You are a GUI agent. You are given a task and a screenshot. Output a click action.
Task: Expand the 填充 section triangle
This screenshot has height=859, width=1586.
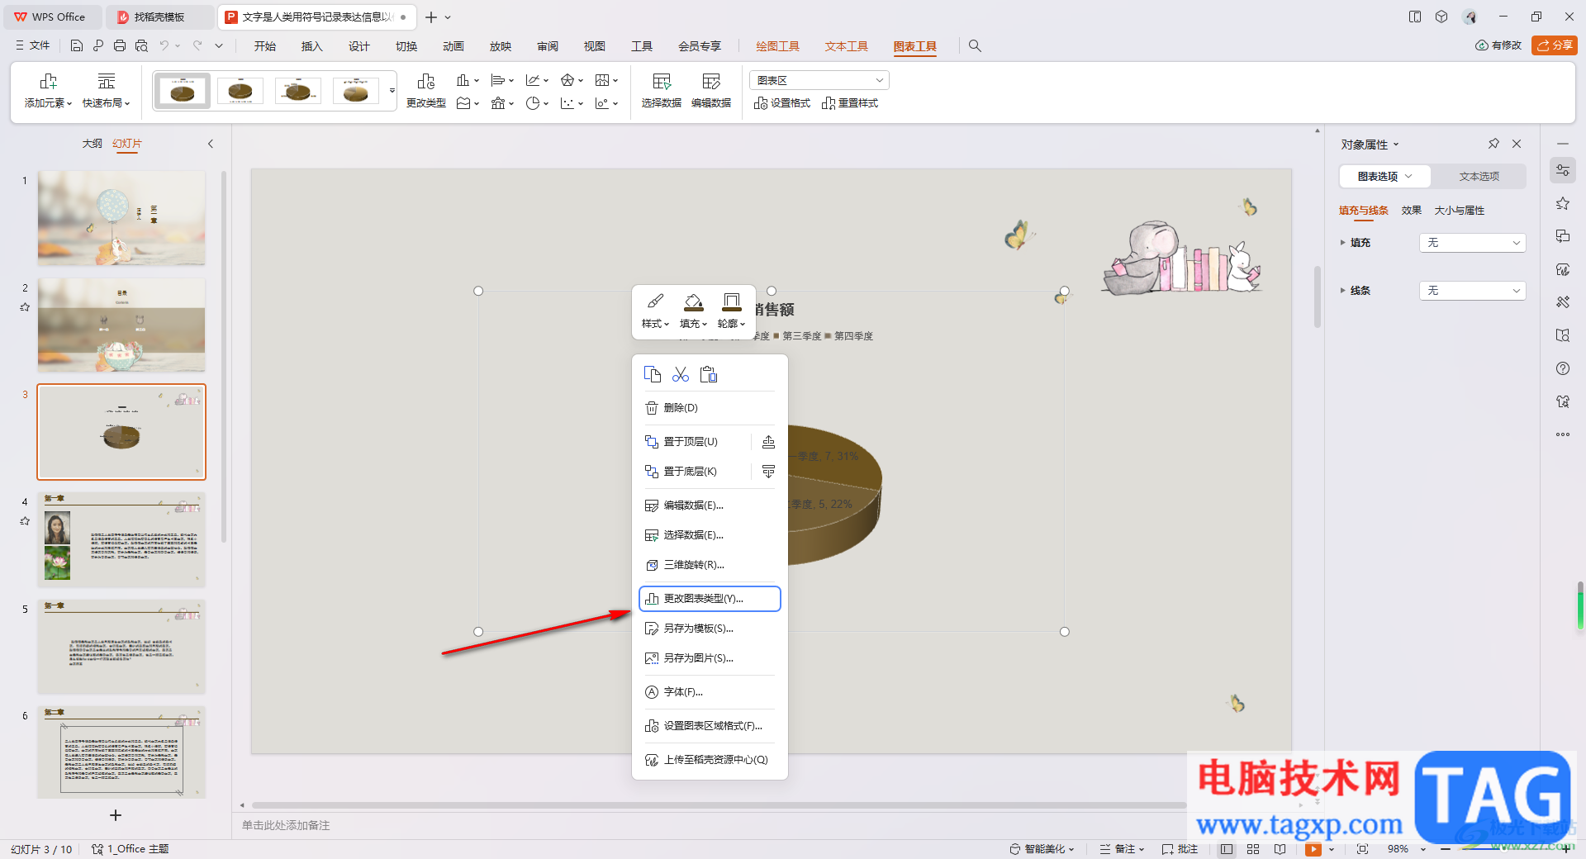coord(1342,243)
